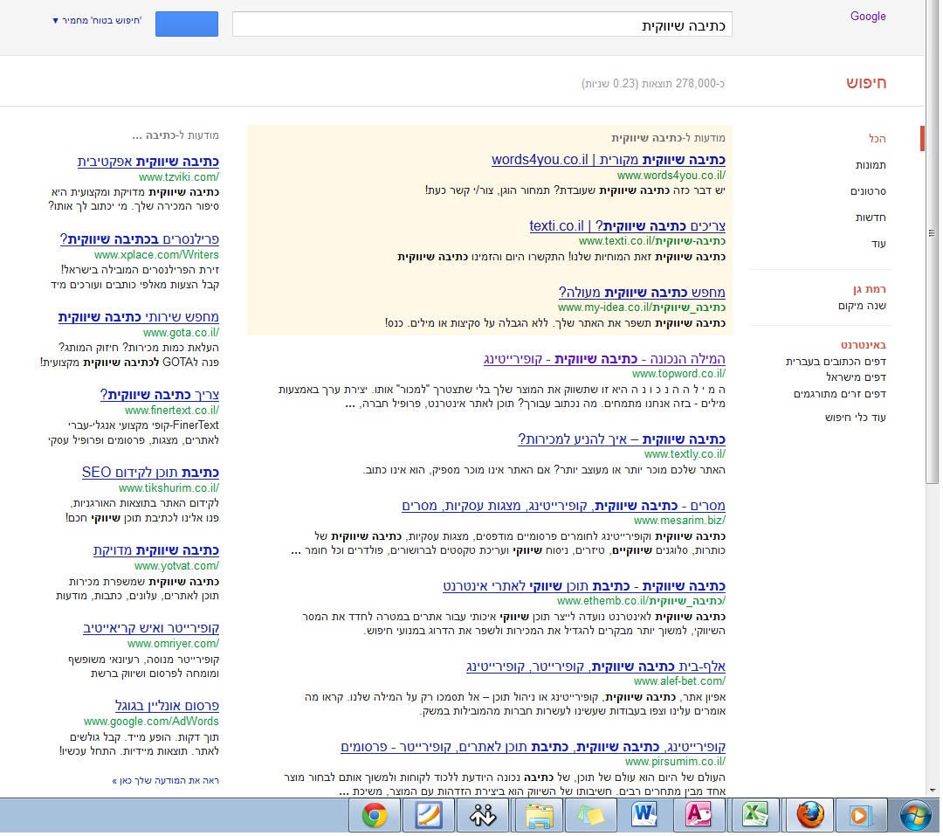Click the www.xplace.com/Writers green URL
Image resolution: width=943 pixels, height=836 pixels.
point(156,255)
